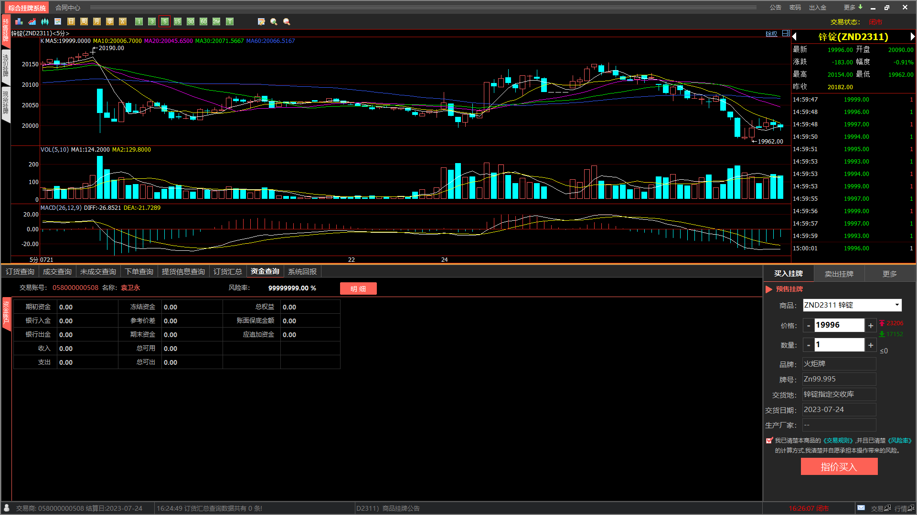Switch to 综合挂牌系统 tab
Image resolution: width=917 pixels, height=515 pixels.
pos(27,8)
